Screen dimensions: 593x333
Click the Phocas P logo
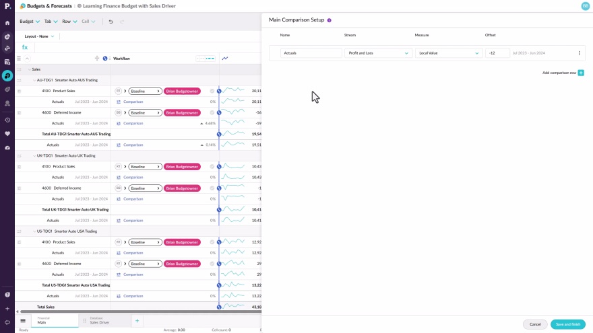click(x=7, y=6)
